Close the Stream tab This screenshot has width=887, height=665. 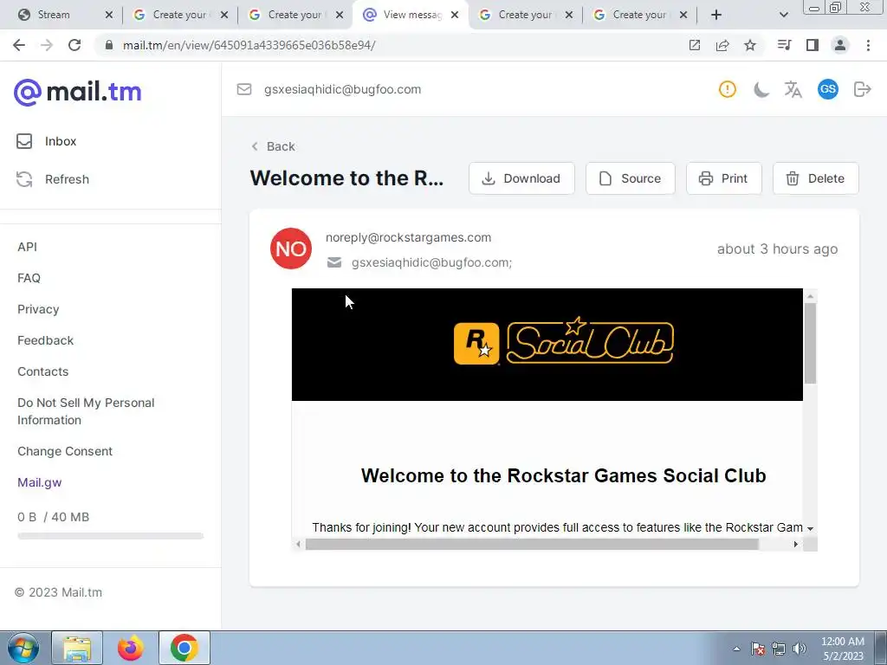109,16
